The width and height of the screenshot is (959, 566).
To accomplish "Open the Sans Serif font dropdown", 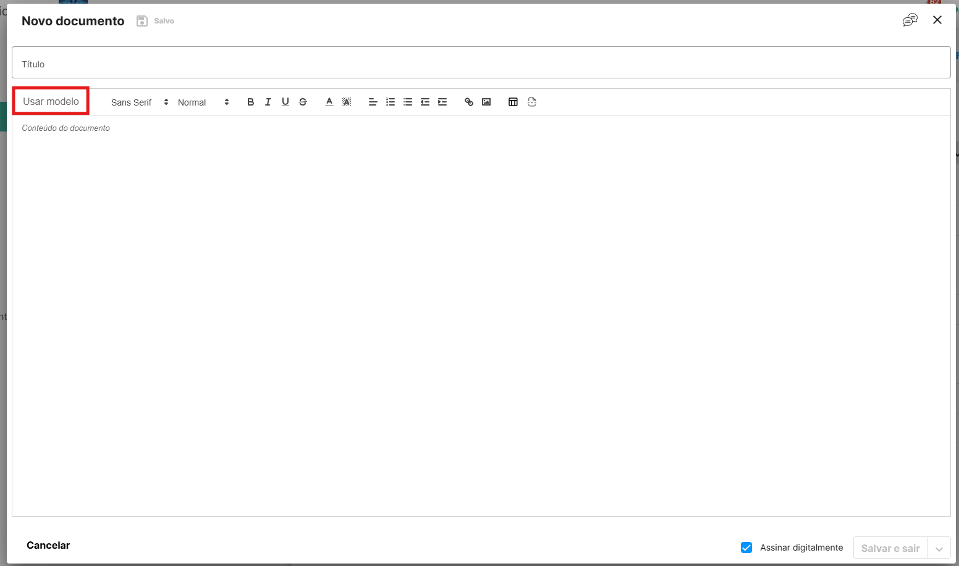I will point(140,102).
